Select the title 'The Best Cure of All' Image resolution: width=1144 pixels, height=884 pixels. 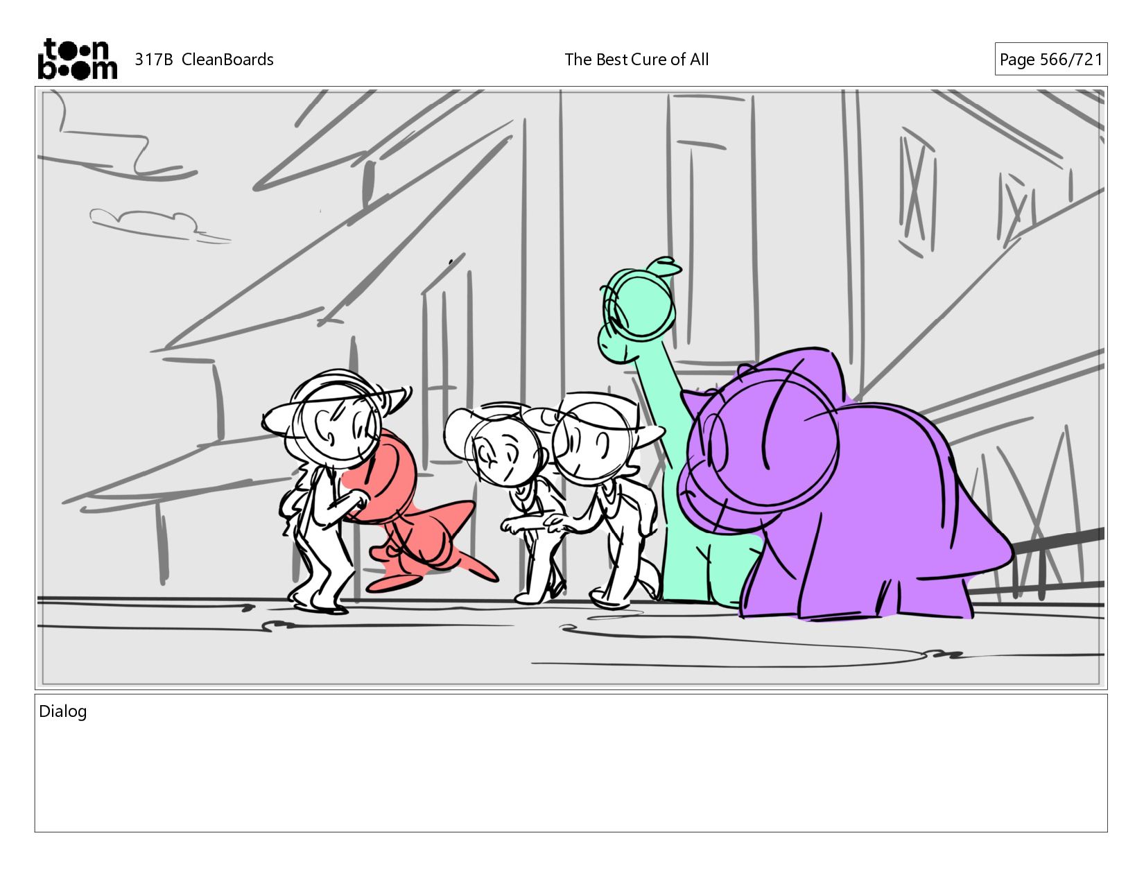636,60
